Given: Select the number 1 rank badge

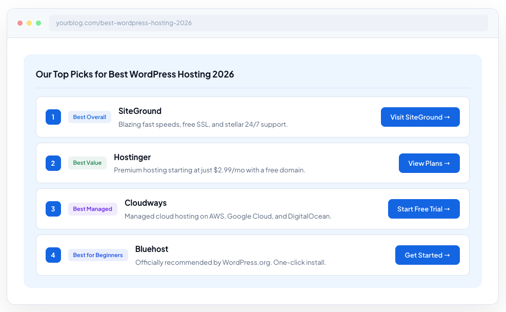Looking at the screenshot, I should [53, 117].
